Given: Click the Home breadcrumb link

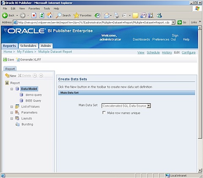Looking at the screenshot, I should point(8,51).
